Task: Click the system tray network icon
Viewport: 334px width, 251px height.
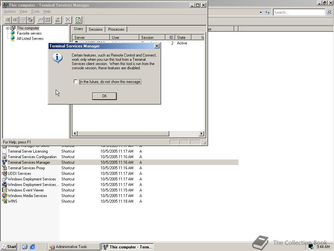Action: pos(311,247)
